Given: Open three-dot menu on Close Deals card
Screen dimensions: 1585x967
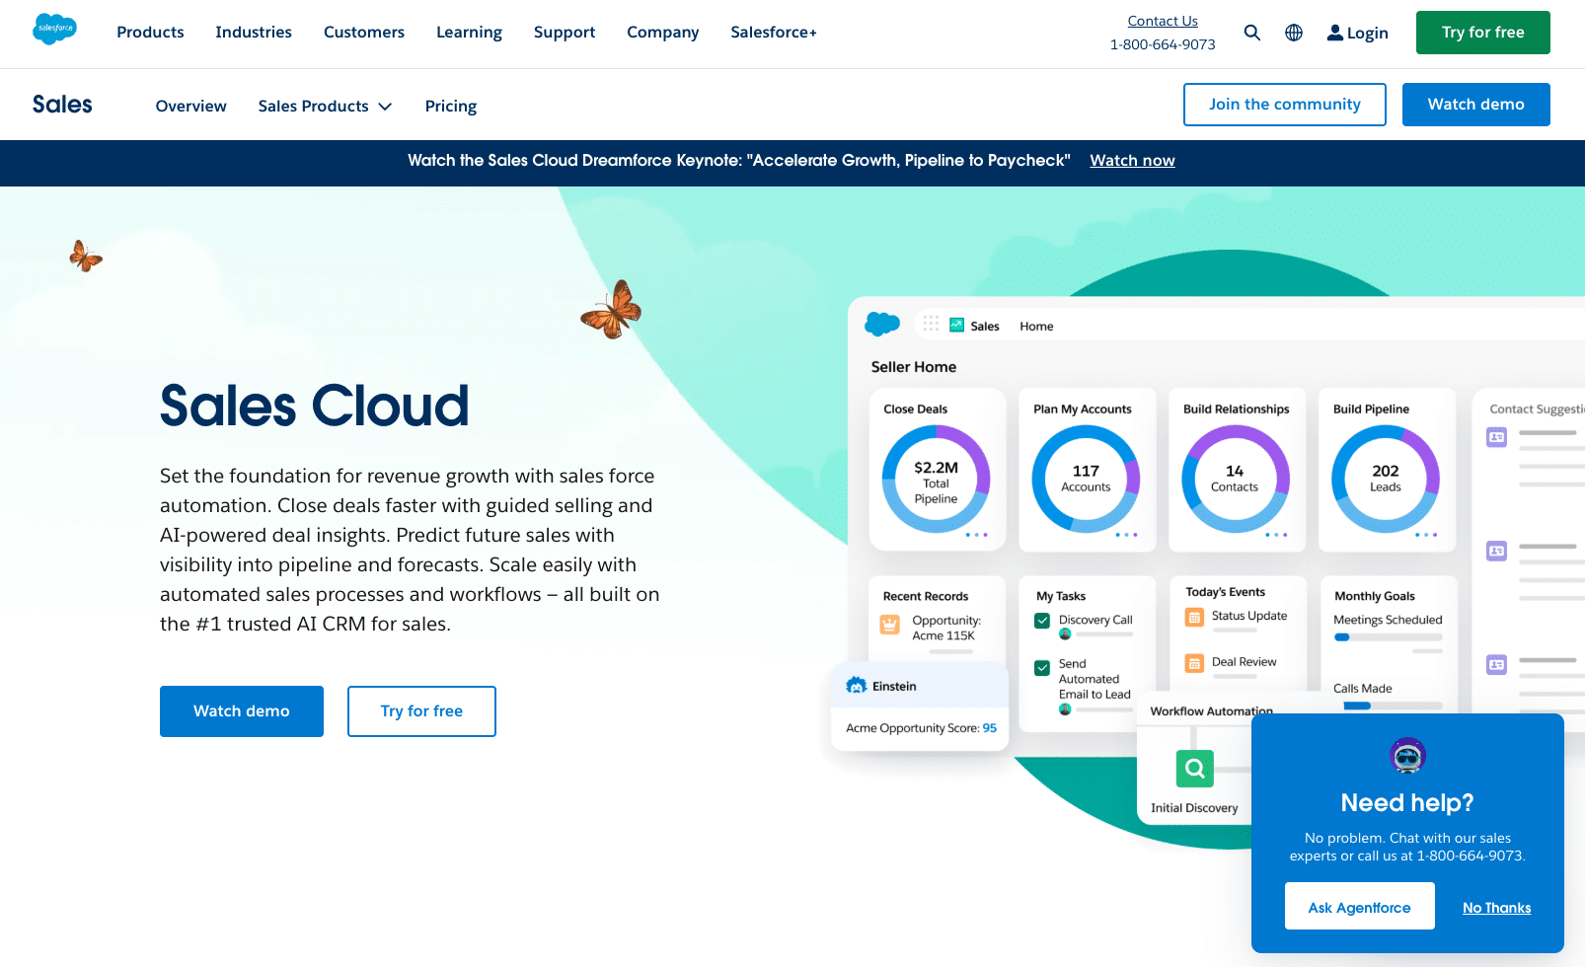Looking at the screenshot, I should pyautogui.click(x=976, y=535).
